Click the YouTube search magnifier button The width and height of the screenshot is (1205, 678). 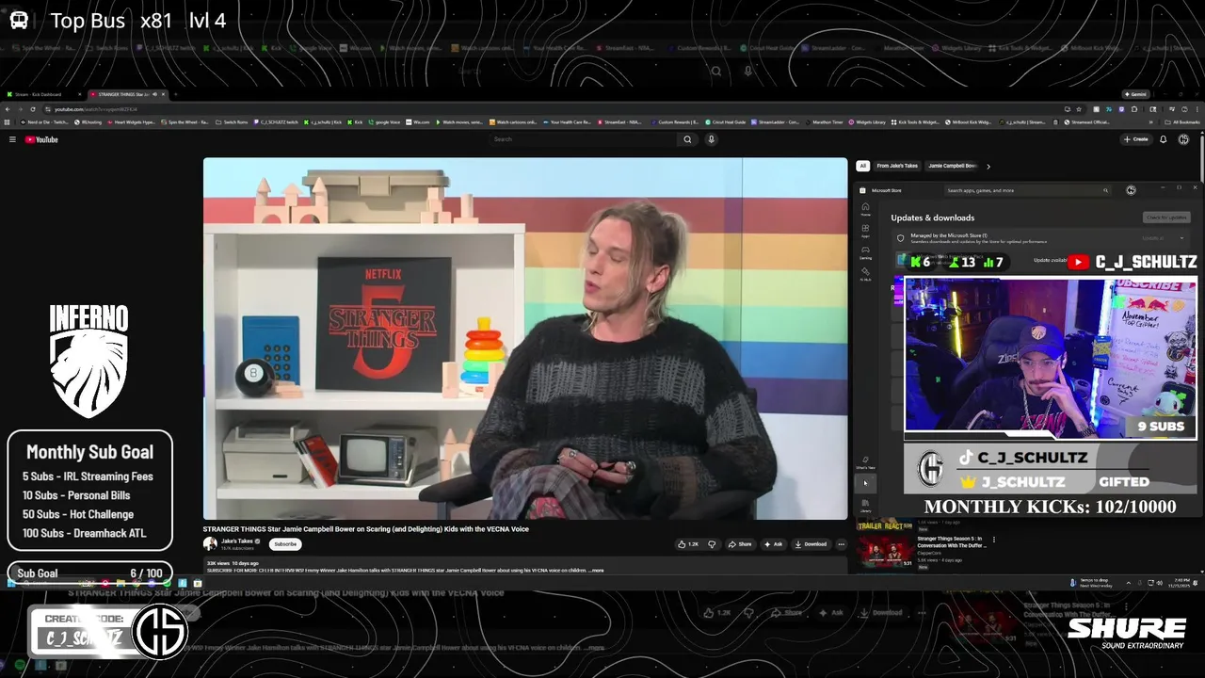pos(687,139)
